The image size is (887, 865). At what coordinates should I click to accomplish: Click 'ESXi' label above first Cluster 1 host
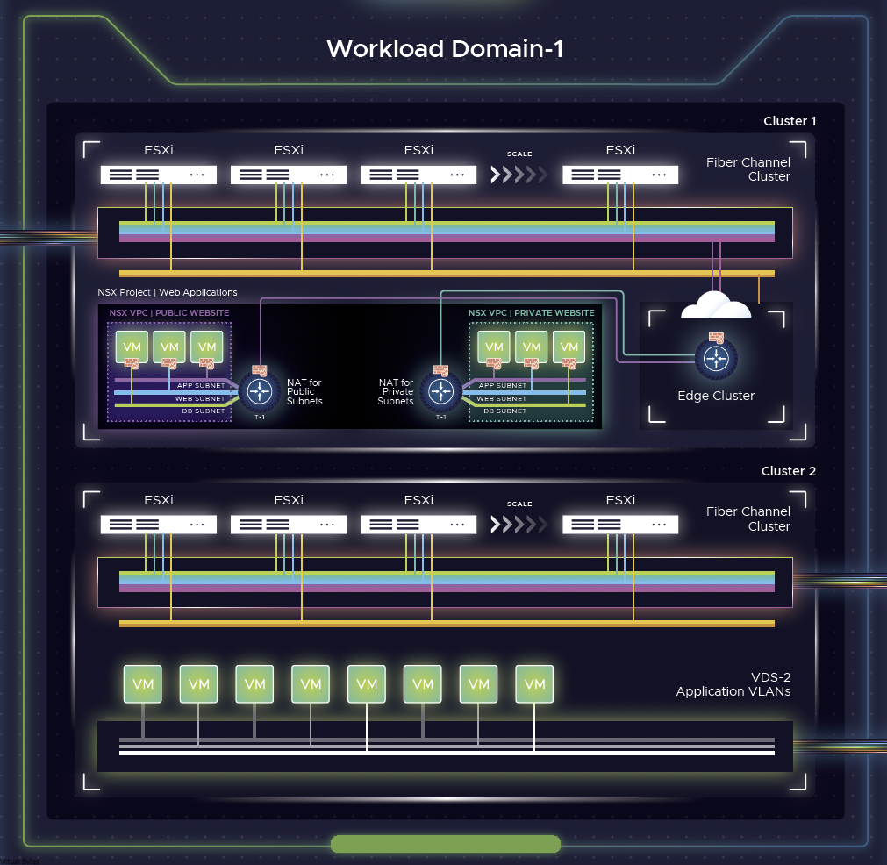click(x=159, y=150)
